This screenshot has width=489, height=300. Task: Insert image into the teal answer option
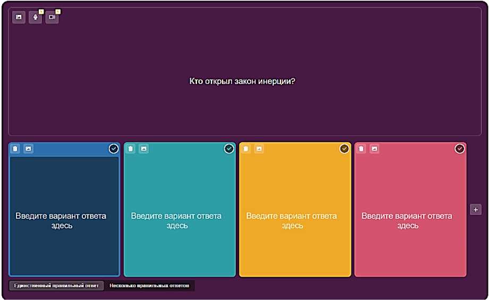(144, 149)
